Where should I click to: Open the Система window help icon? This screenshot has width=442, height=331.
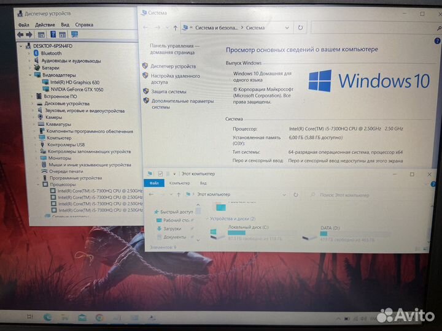pyautogui.click(x=437, y=41)
